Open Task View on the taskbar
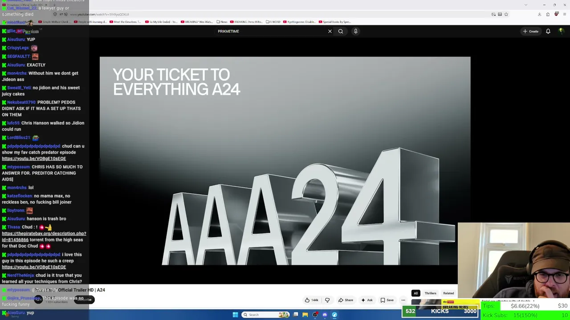The width and height of the screenshot is (570, 320). click(295, 315)
